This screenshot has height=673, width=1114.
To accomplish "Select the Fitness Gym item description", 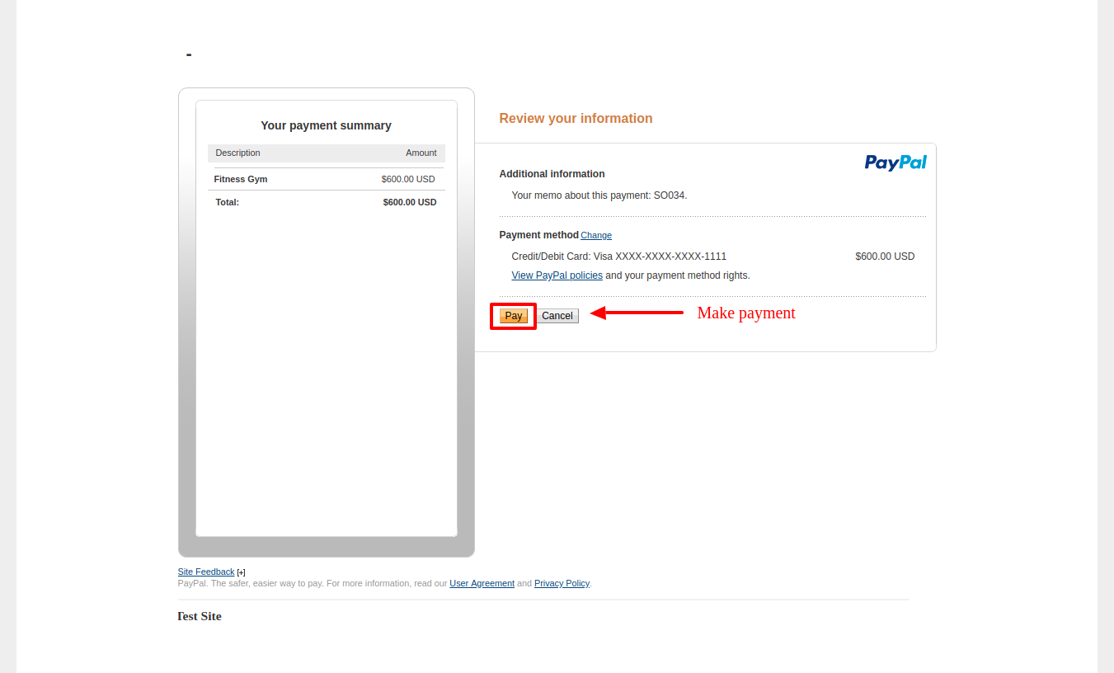I will coord(241,179).
